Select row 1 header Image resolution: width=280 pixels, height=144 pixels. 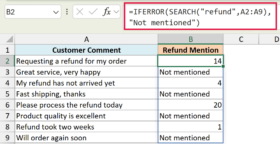click(x=7, y=50)
